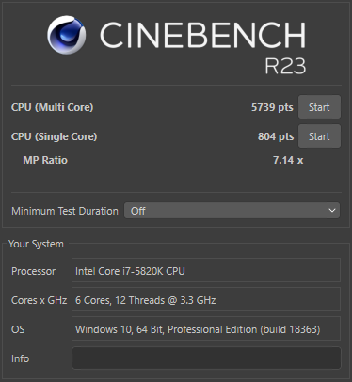
Task: Click the 5739 pts multi core score
Action: 272,107
